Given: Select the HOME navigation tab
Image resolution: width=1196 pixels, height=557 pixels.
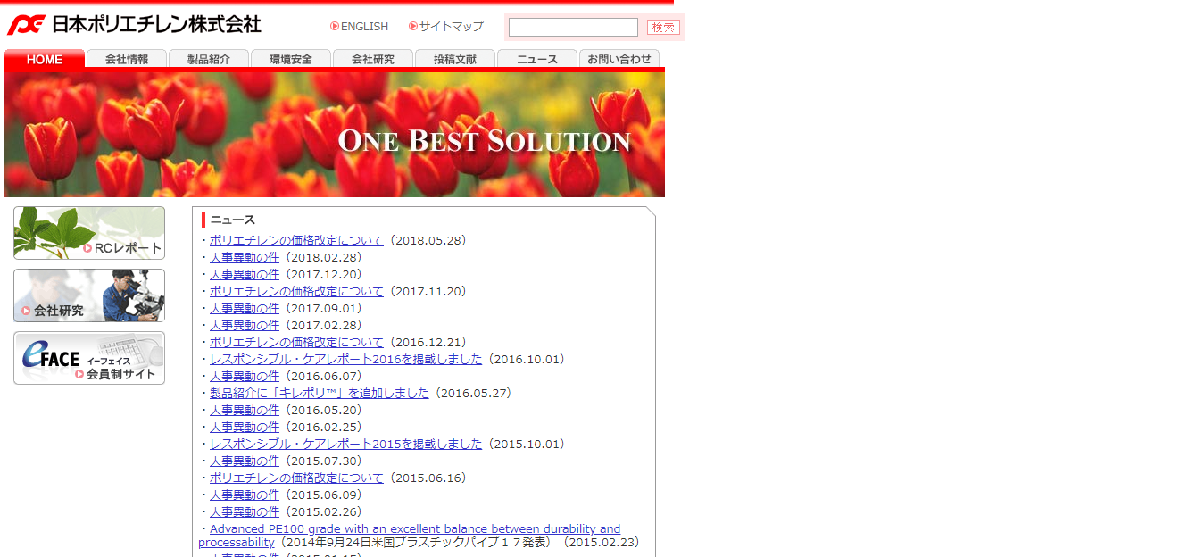Looking at the screenshot, I should pos(45,59).
